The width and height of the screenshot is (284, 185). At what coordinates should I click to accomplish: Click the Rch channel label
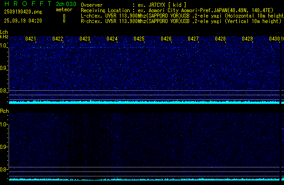coord(4,111)
